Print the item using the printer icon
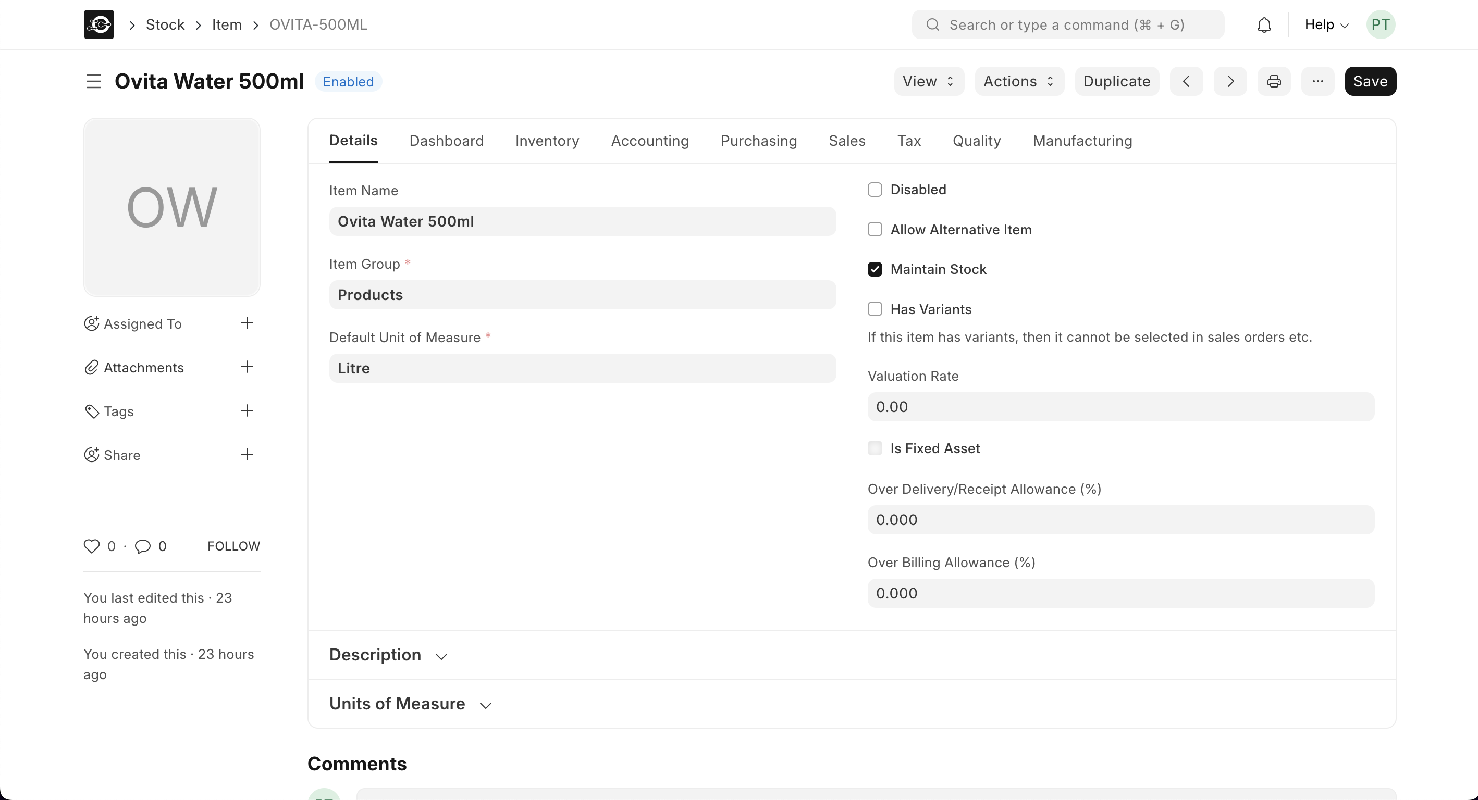Image resolution: width=1478 pixels, height=800 pixels. tap(1274, 81)
